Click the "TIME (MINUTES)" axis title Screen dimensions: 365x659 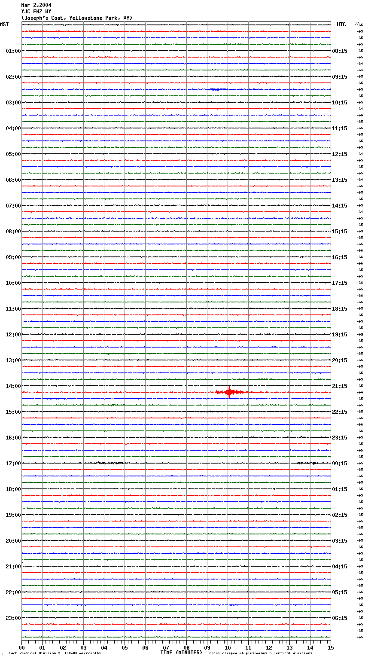[x=181, y=653]
